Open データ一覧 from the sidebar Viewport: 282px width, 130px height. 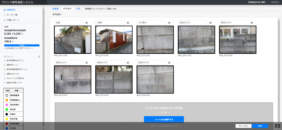(x=12, y=15)
